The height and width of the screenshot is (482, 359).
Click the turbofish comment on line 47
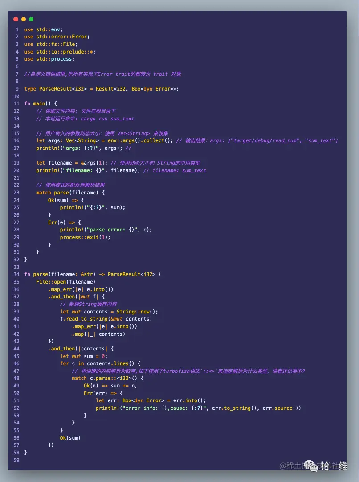coord(188,371)
